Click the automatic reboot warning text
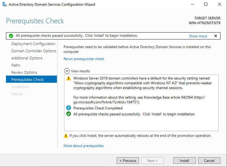This screenshot has height=167, width=227. pos(140,136)
